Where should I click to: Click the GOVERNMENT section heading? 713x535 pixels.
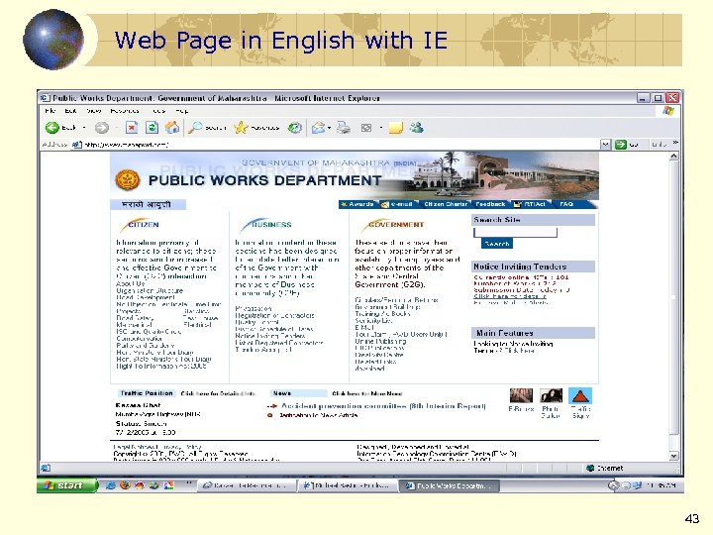(393, 224)
